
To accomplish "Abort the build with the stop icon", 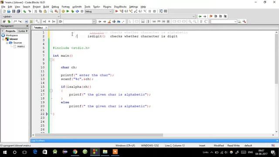I will click(82, 11).
